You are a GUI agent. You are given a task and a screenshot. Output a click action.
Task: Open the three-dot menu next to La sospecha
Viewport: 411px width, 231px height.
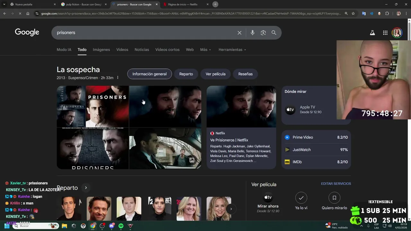(x=118, y=78)
